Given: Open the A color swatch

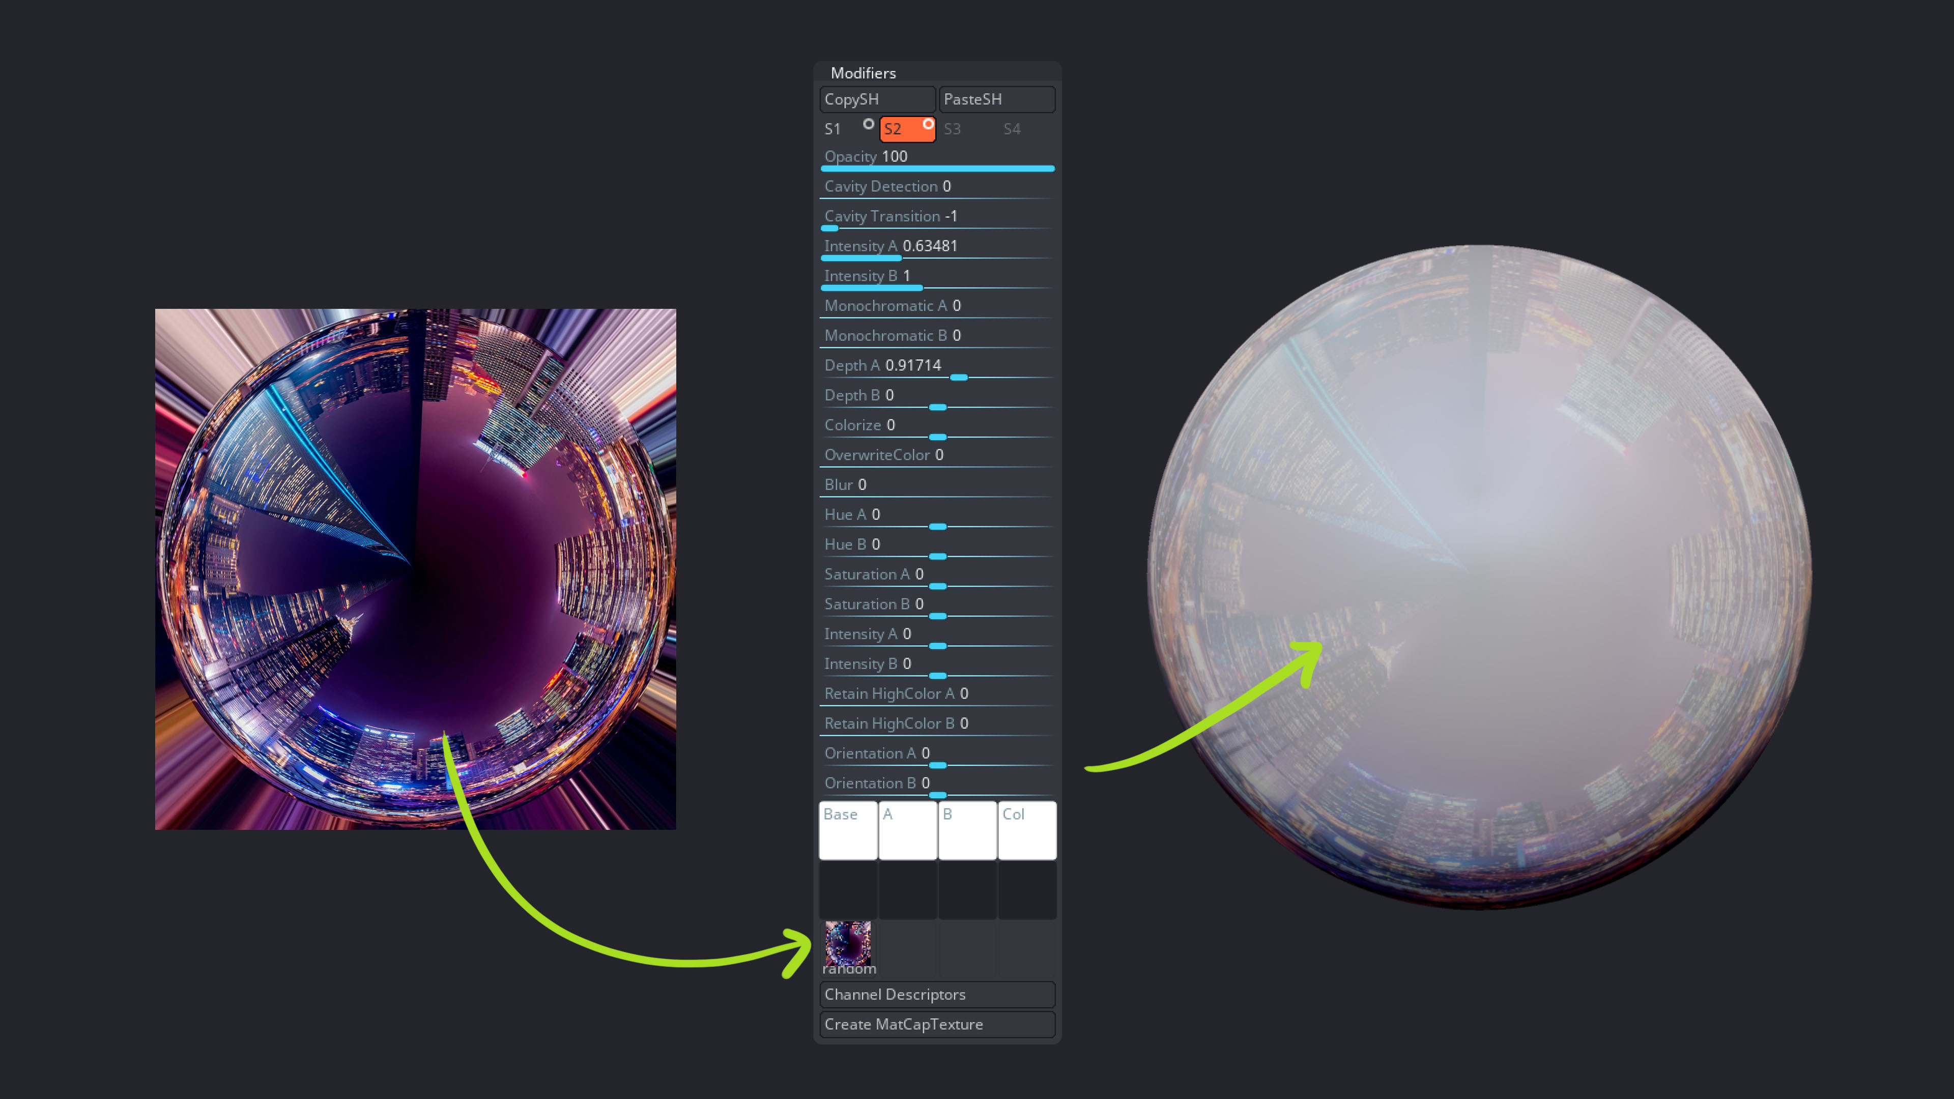Looking at the screenshot, I should (x=907, y=830).
